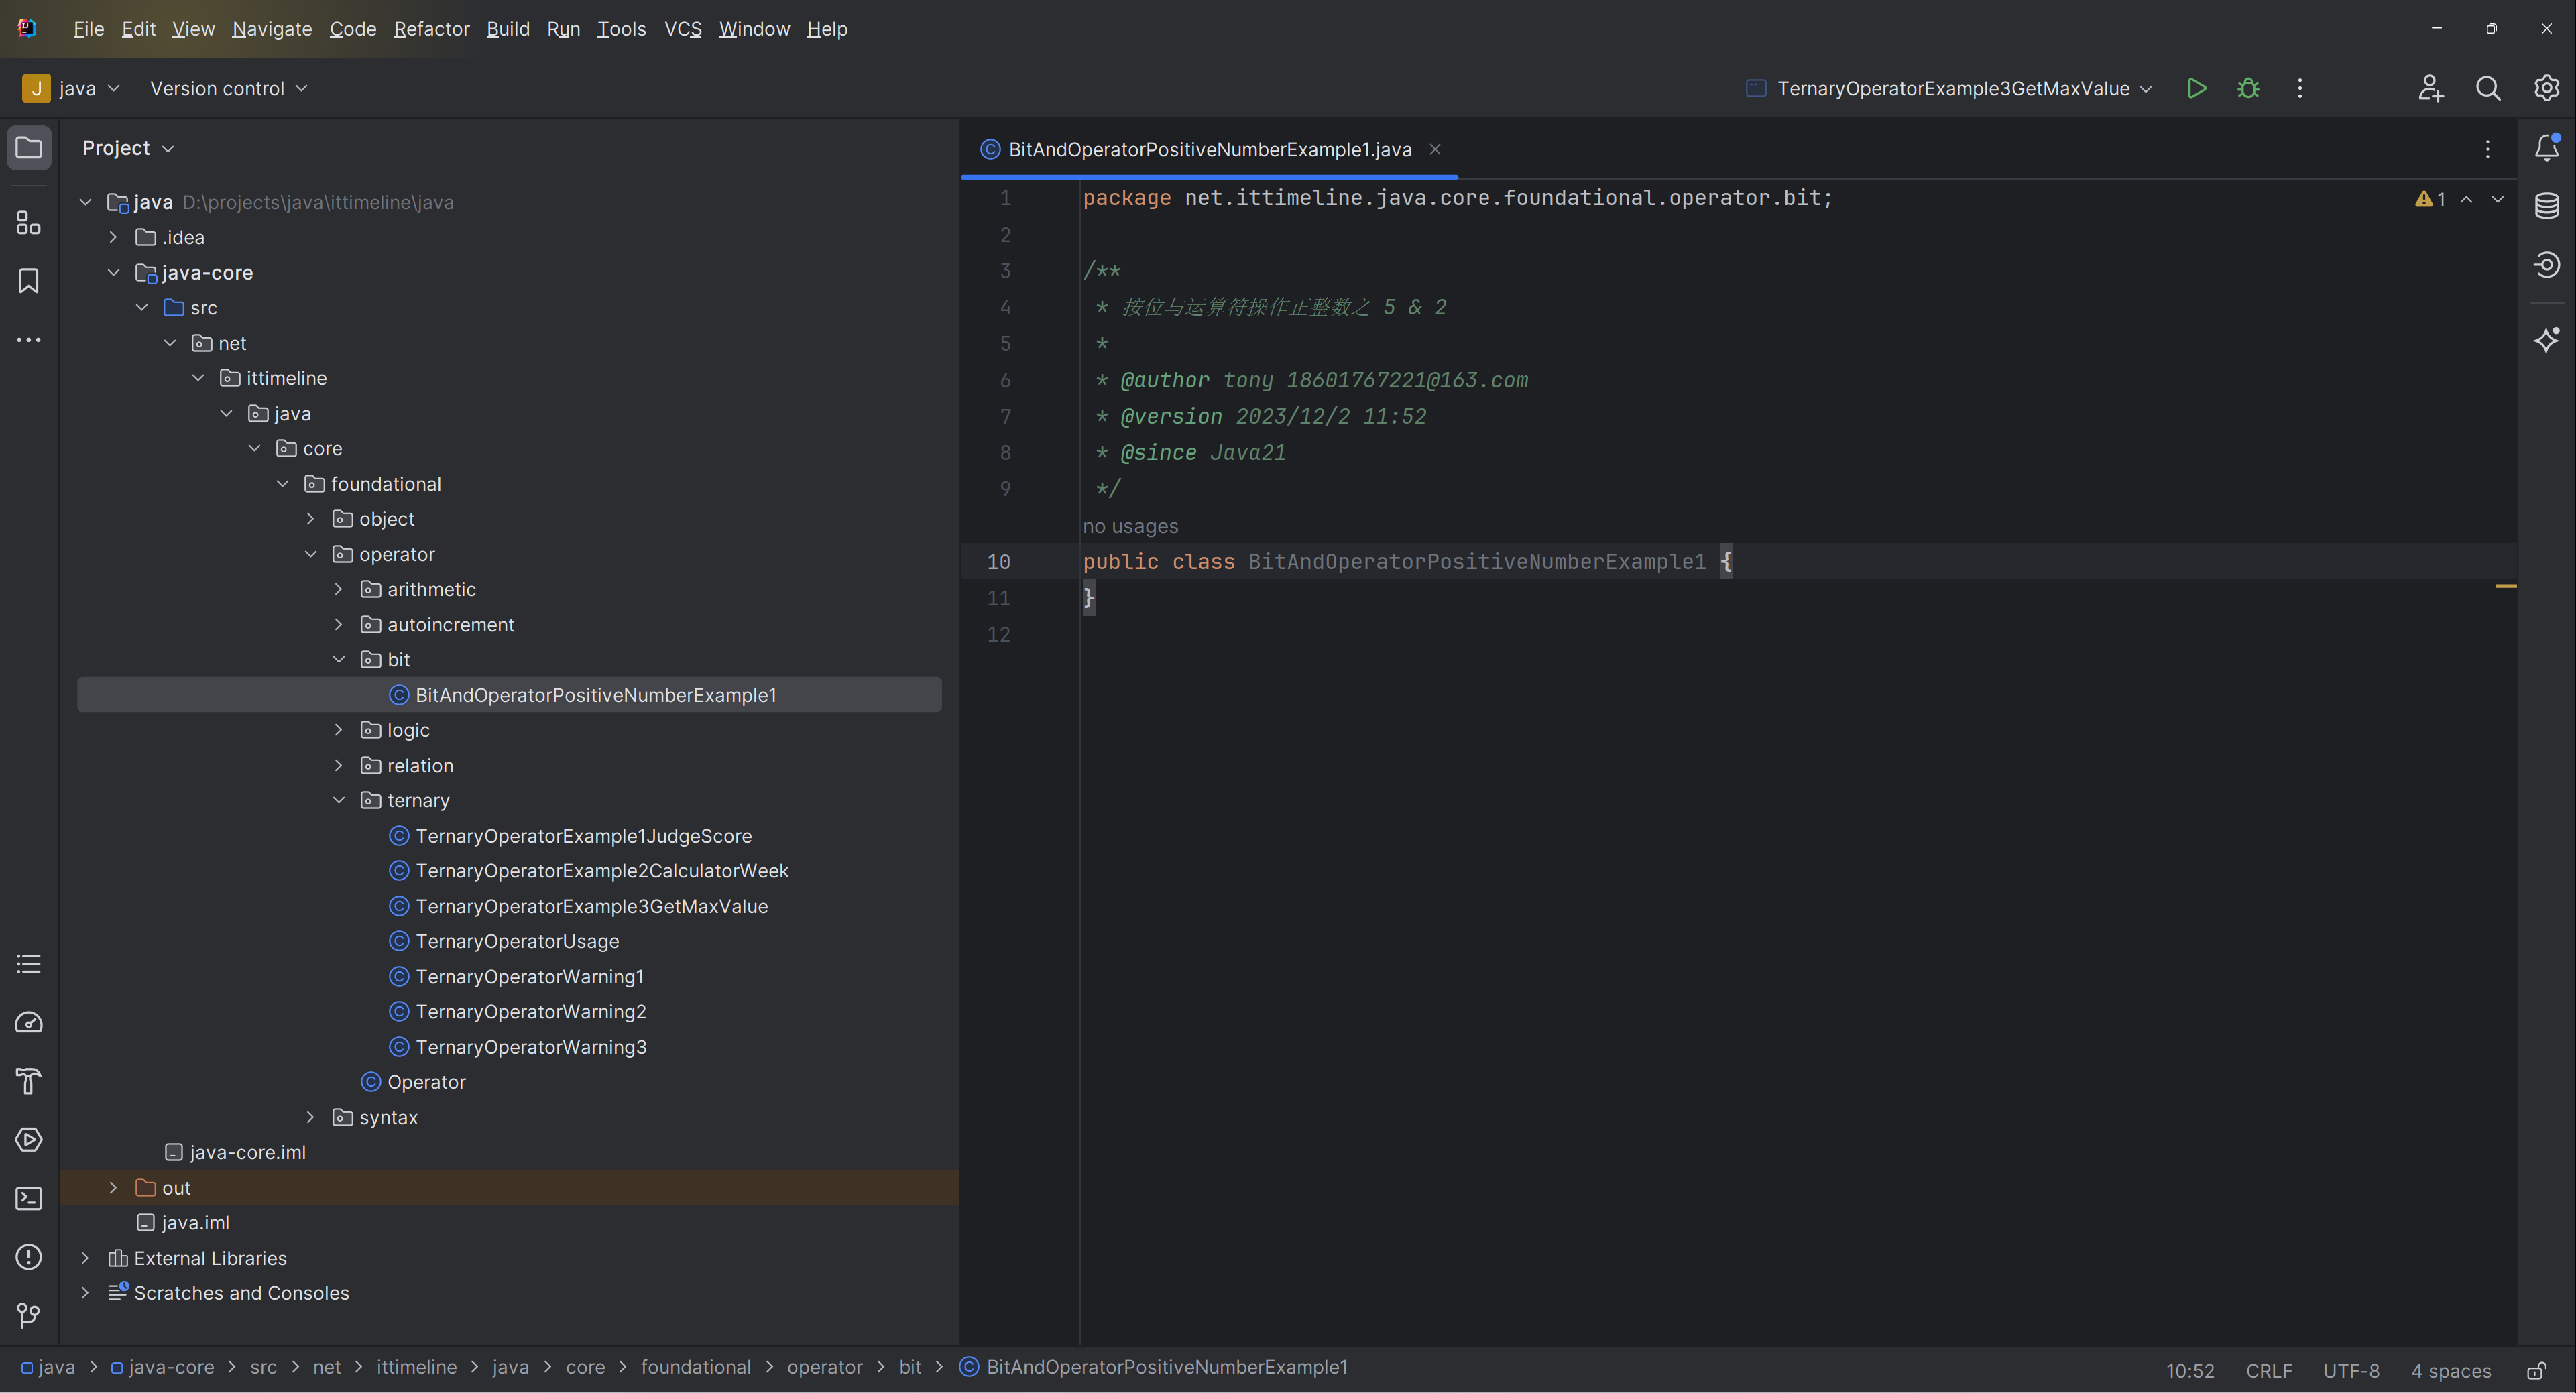The height and width of the screenshot is (1393, 2576).
Task: Click the no usages inlay hint
Action: point(1130,526)
